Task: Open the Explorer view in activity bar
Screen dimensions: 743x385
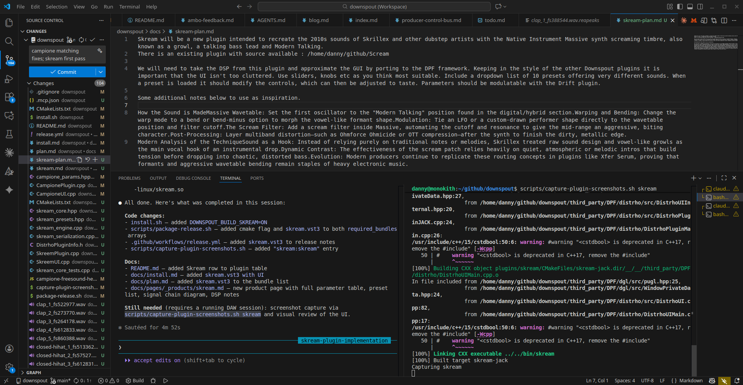Action: (x=9, y=23)
